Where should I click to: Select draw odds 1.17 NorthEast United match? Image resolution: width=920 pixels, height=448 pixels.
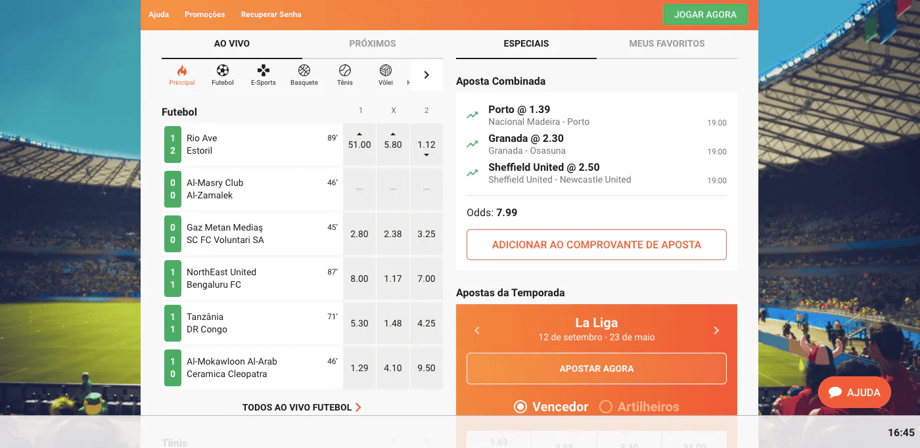pos(393,279)
